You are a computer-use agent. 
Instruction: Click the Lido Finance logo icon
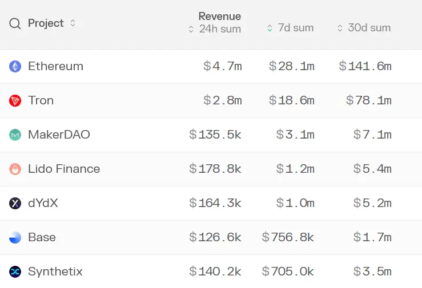point(15,169)
